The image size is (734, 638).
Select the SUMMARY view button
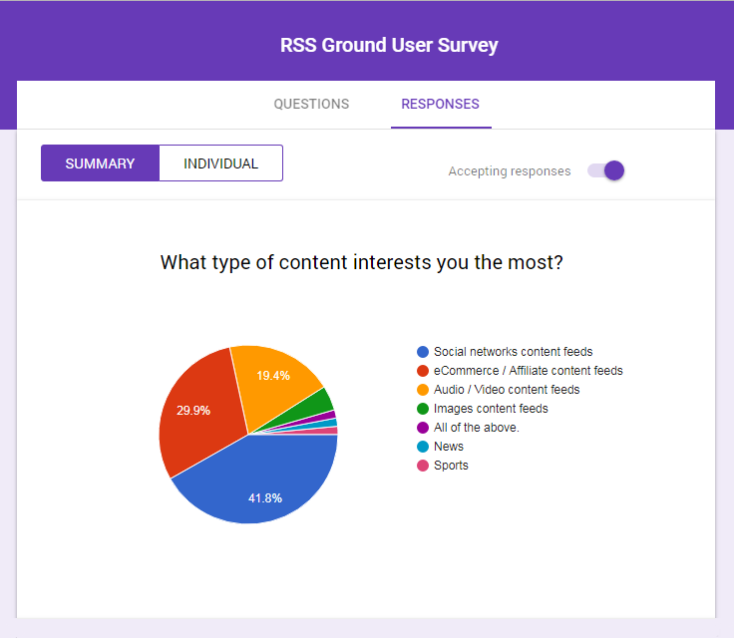(x=100, y=162)
